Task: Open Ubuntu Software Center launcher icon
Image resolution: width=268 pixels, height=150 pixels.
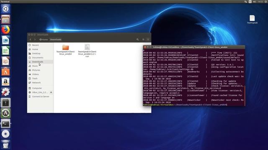Action: tap(5, 71)
